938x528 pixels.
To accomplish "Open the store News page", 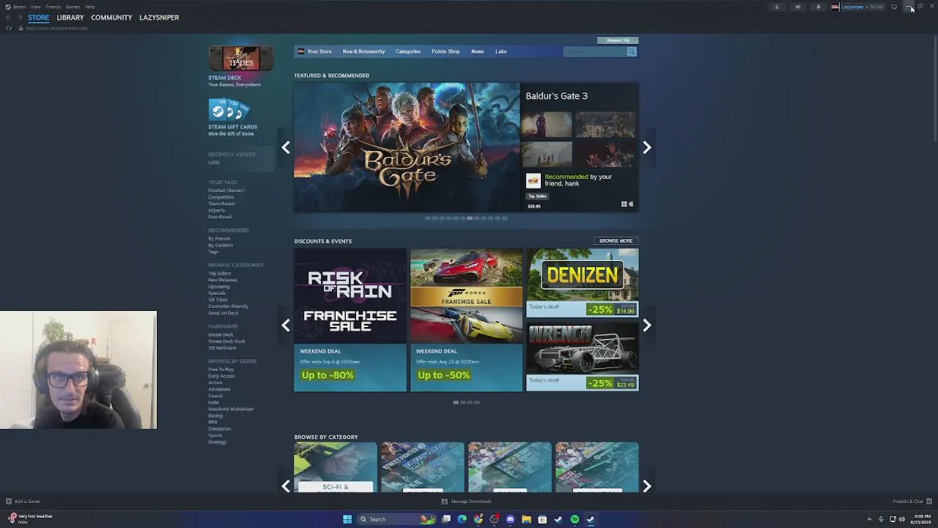I will 477,51.
